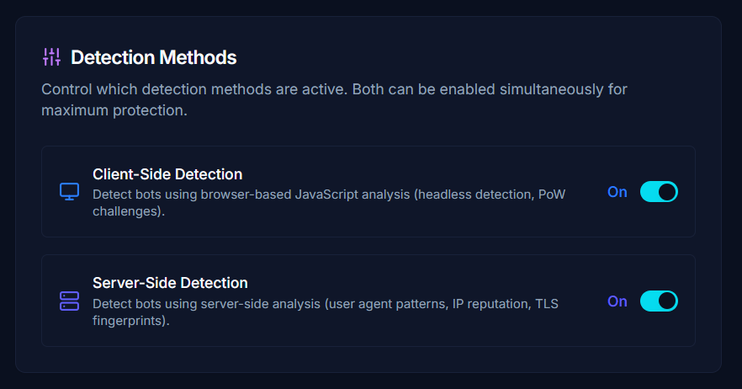Disable the Client-Side Detection toggle
The width and height of the screenshot is (742, 389).
(659, 192)
